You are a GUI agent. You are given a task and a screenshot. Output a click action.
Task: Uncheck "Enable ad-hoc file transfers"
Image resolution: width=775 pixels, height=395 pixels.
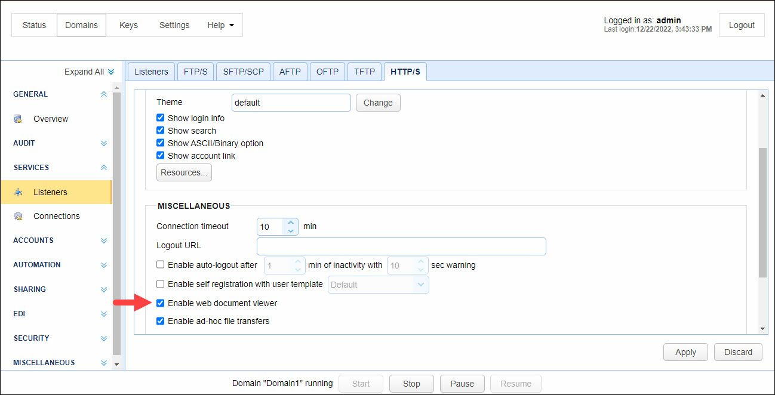pos(160,321)
